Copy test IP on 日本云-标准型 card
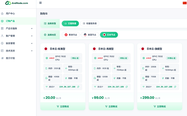This screenshot has width=187, height=116. click(78, 87)
